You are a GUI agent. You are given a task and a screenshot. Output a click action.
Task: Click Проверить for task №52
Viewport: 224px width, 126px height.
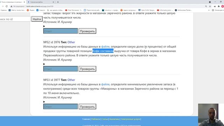(87, 69)
